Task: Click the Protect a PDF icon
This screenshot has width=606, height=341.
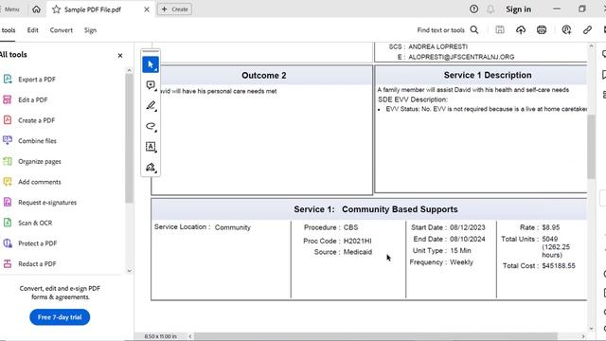Action: (8, 243)
